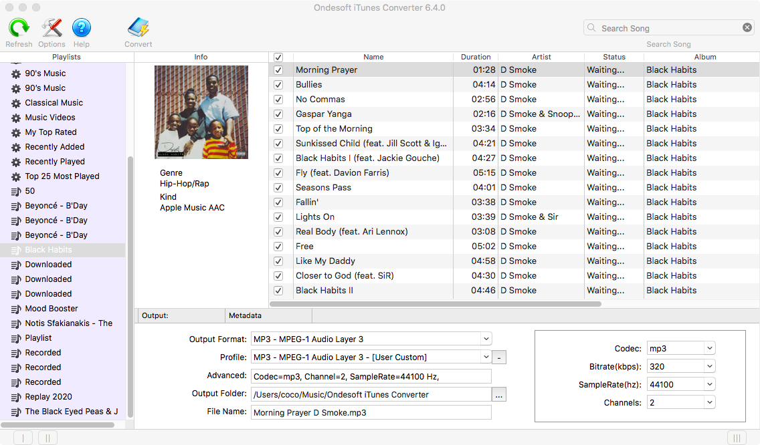The width and height of the screenshot is (760, 445).
Task: Select the Closer to God track row
Action: coord(514,275)
